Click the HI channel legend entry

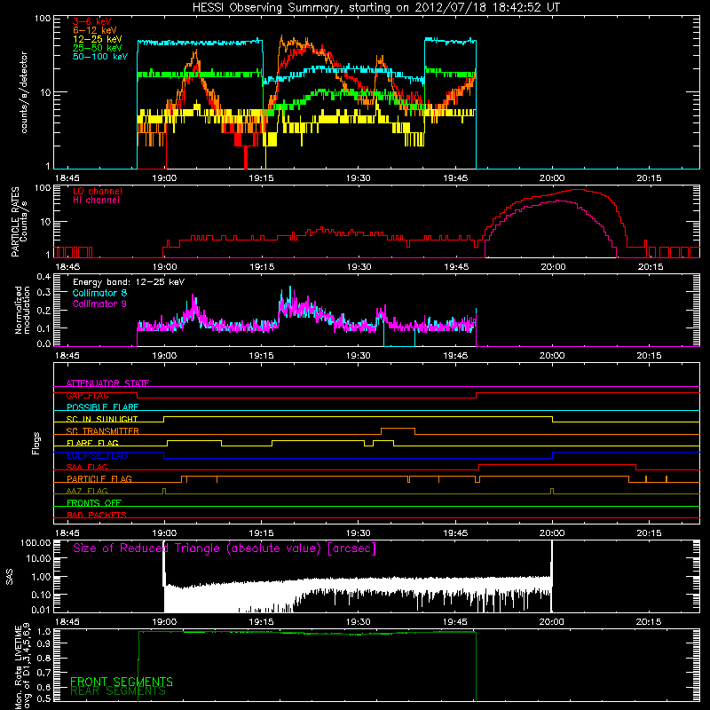[96, 201]
